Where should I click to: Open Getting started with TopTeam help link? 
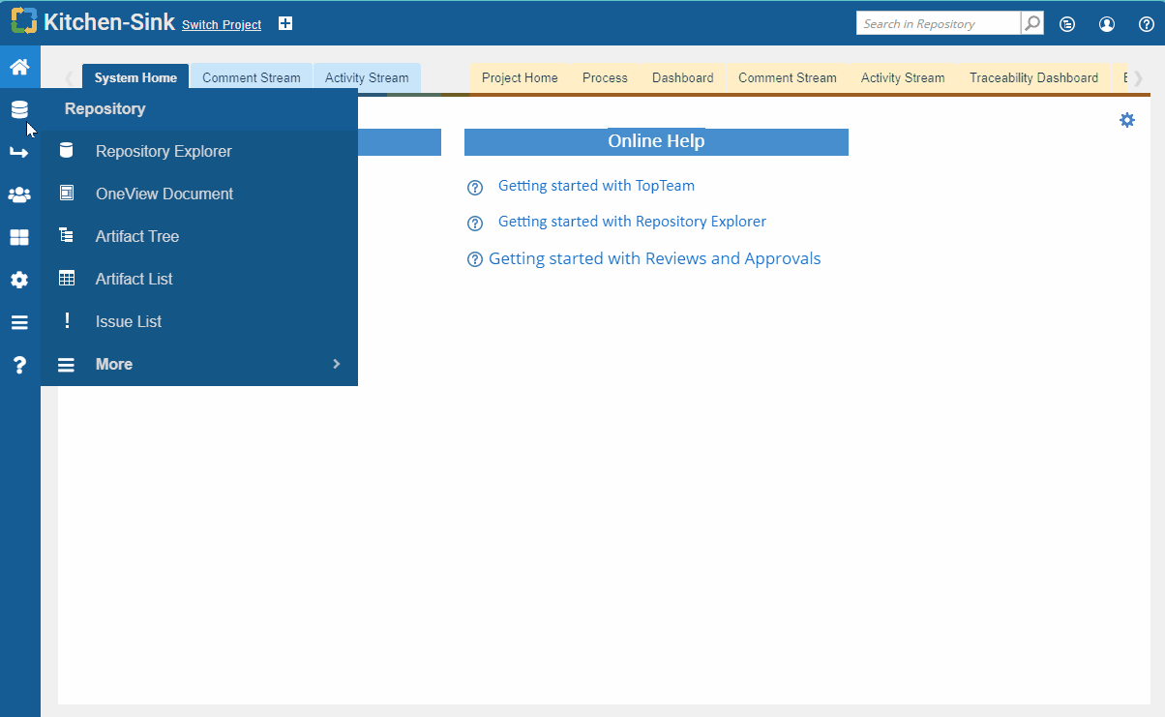pyautogui.click(x=596, y=186)
